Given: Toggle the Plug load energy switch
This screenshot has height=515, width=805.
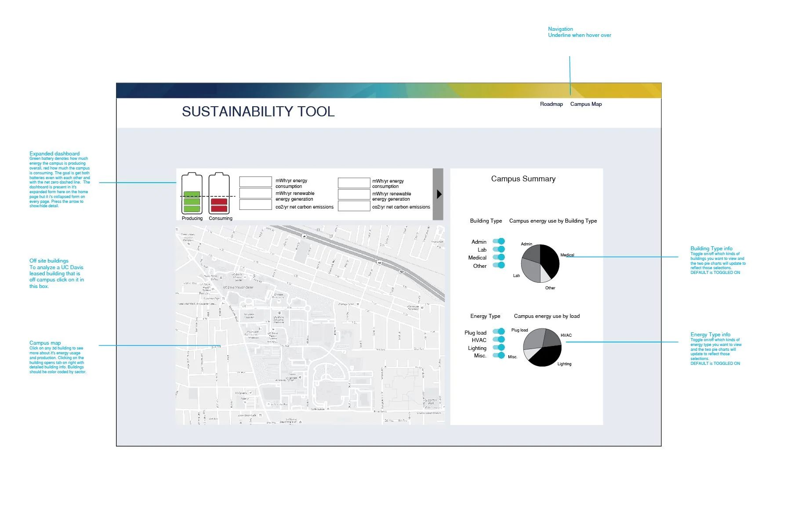Looking at the screenshot, I should [499, 331].
